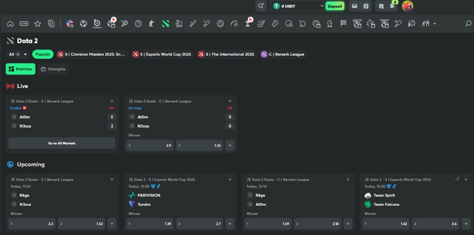
Task: Expand more markets for PARIVISION vs Tundra
Action: (230, 224)
